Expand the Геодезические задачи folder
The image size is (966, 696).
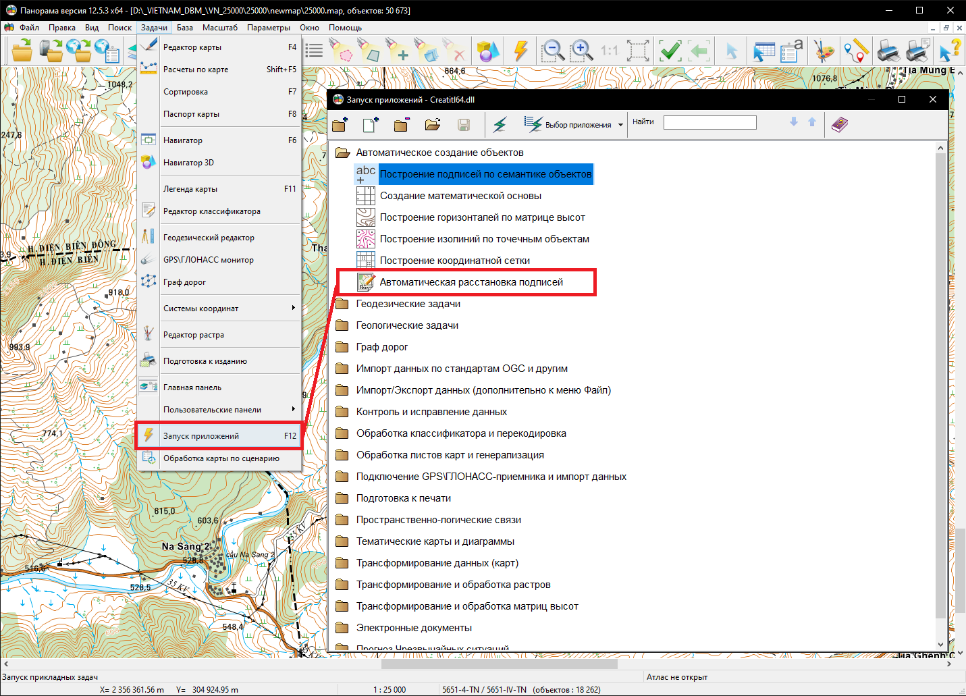pyautogui.click(x=408, y=304)
